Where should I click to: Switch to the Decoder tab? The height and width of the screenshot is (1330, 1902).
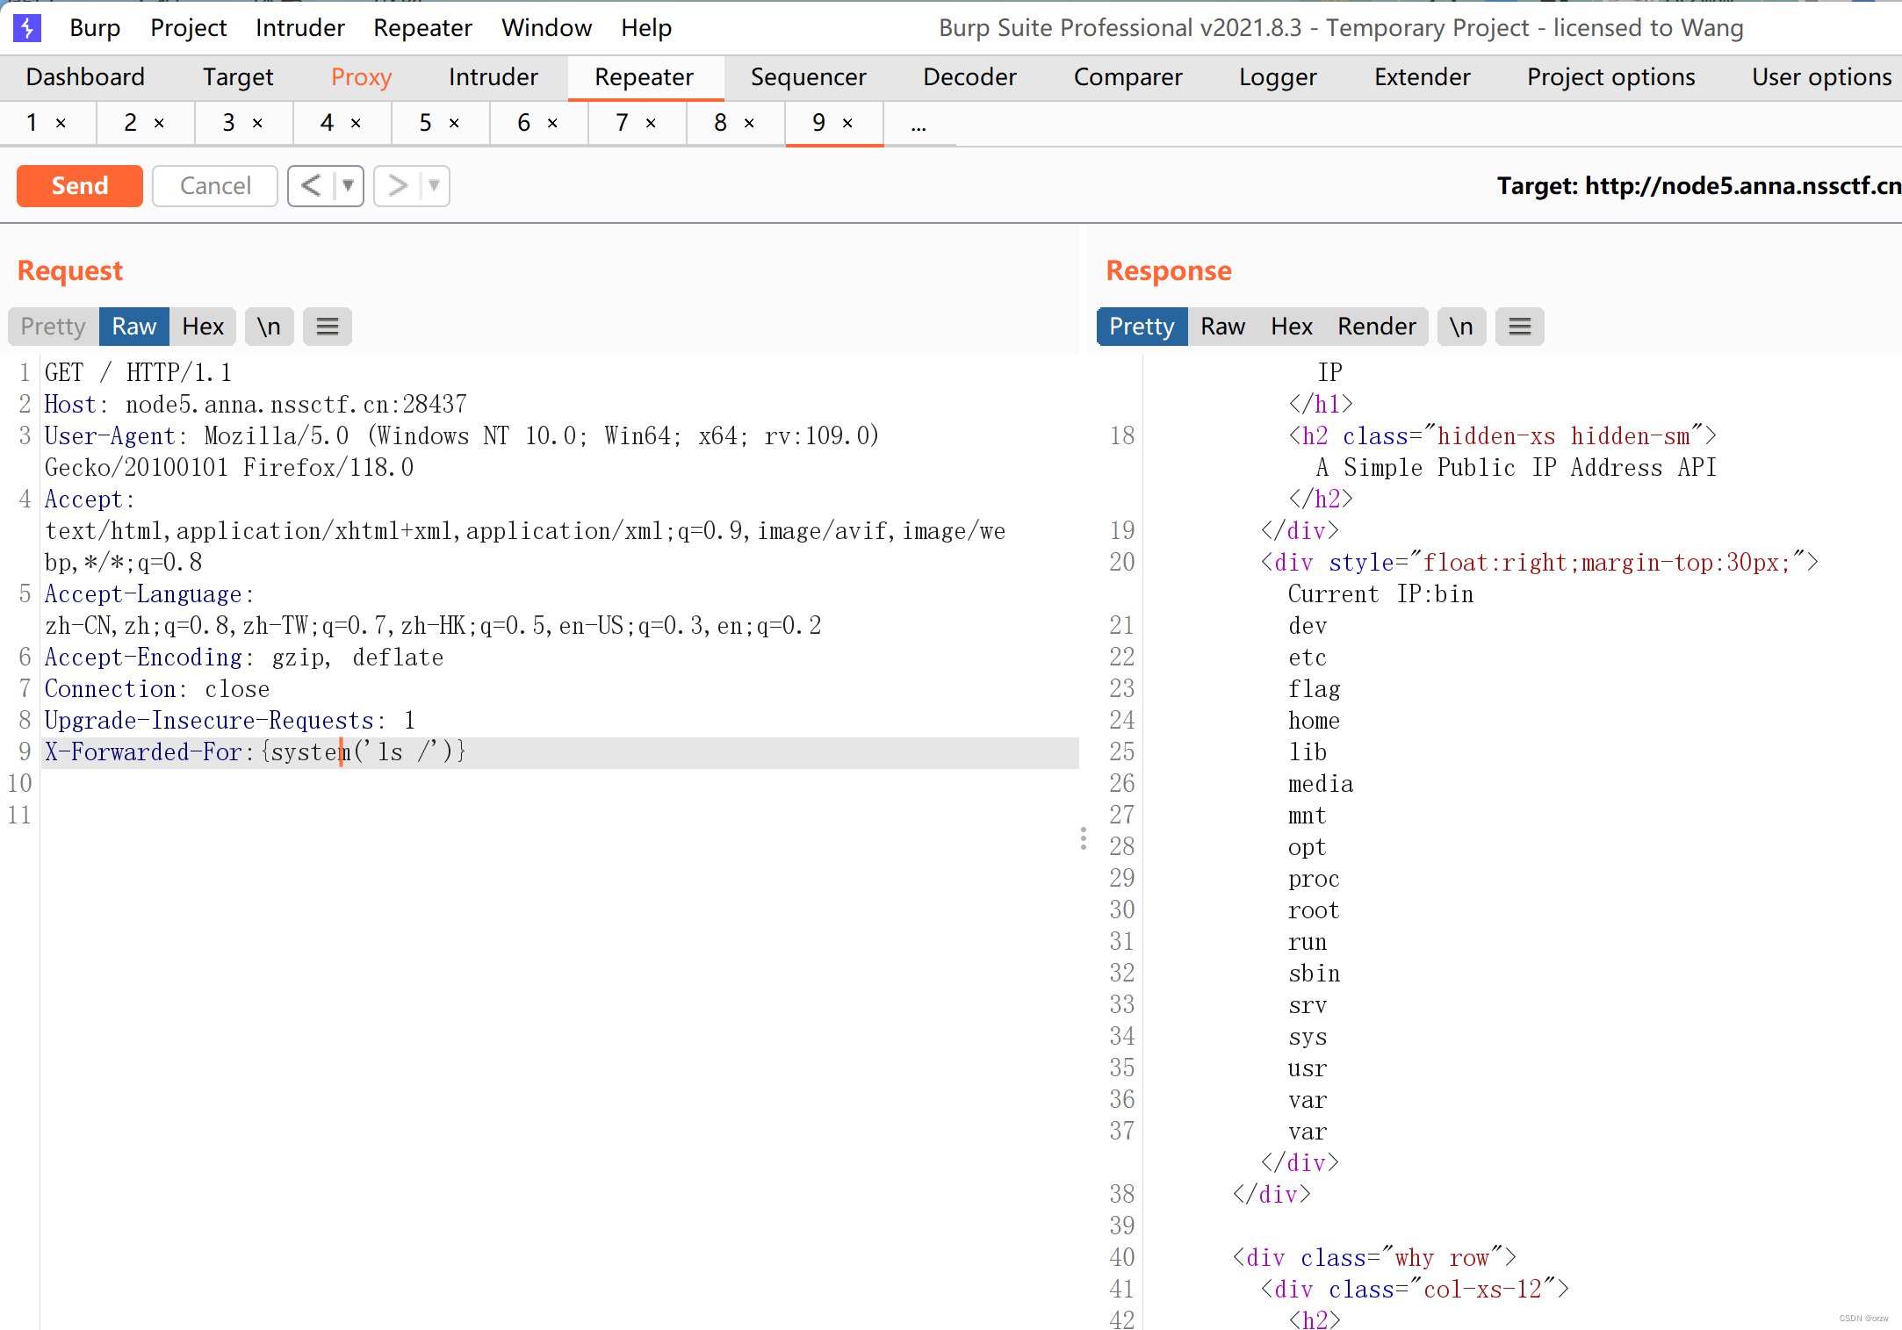[x=969, y=77]
